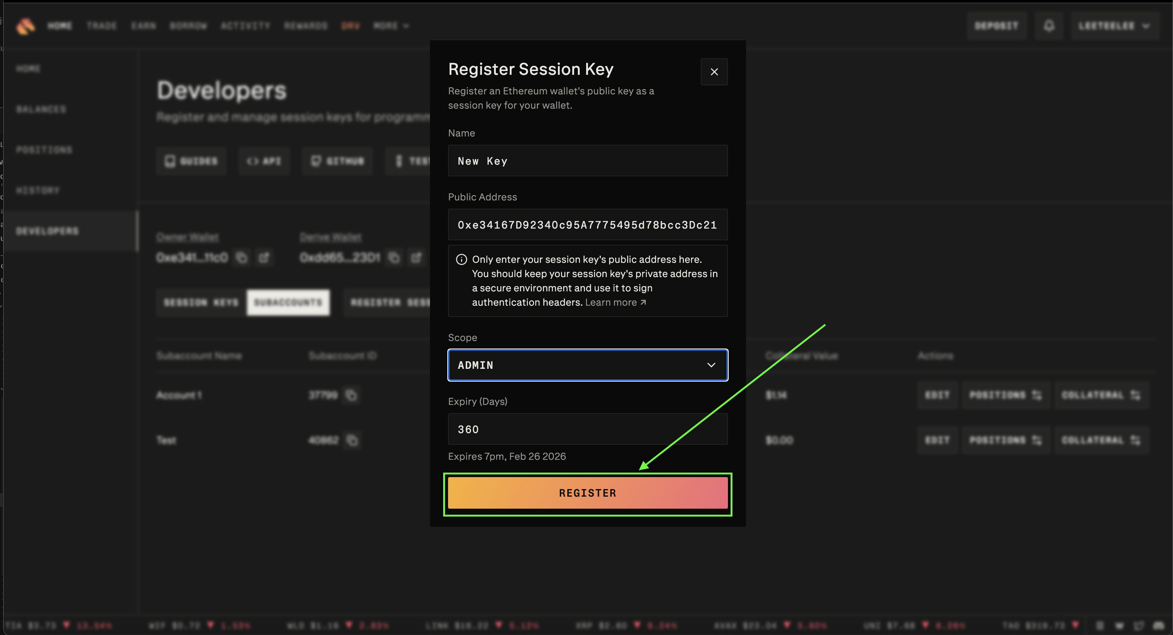
Task: Copy the Owner Wallet address
Action: 242,258
